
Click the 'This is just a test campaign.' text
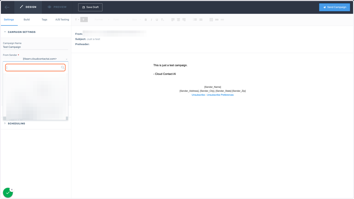pyautogui.click(x=170, y=65)
